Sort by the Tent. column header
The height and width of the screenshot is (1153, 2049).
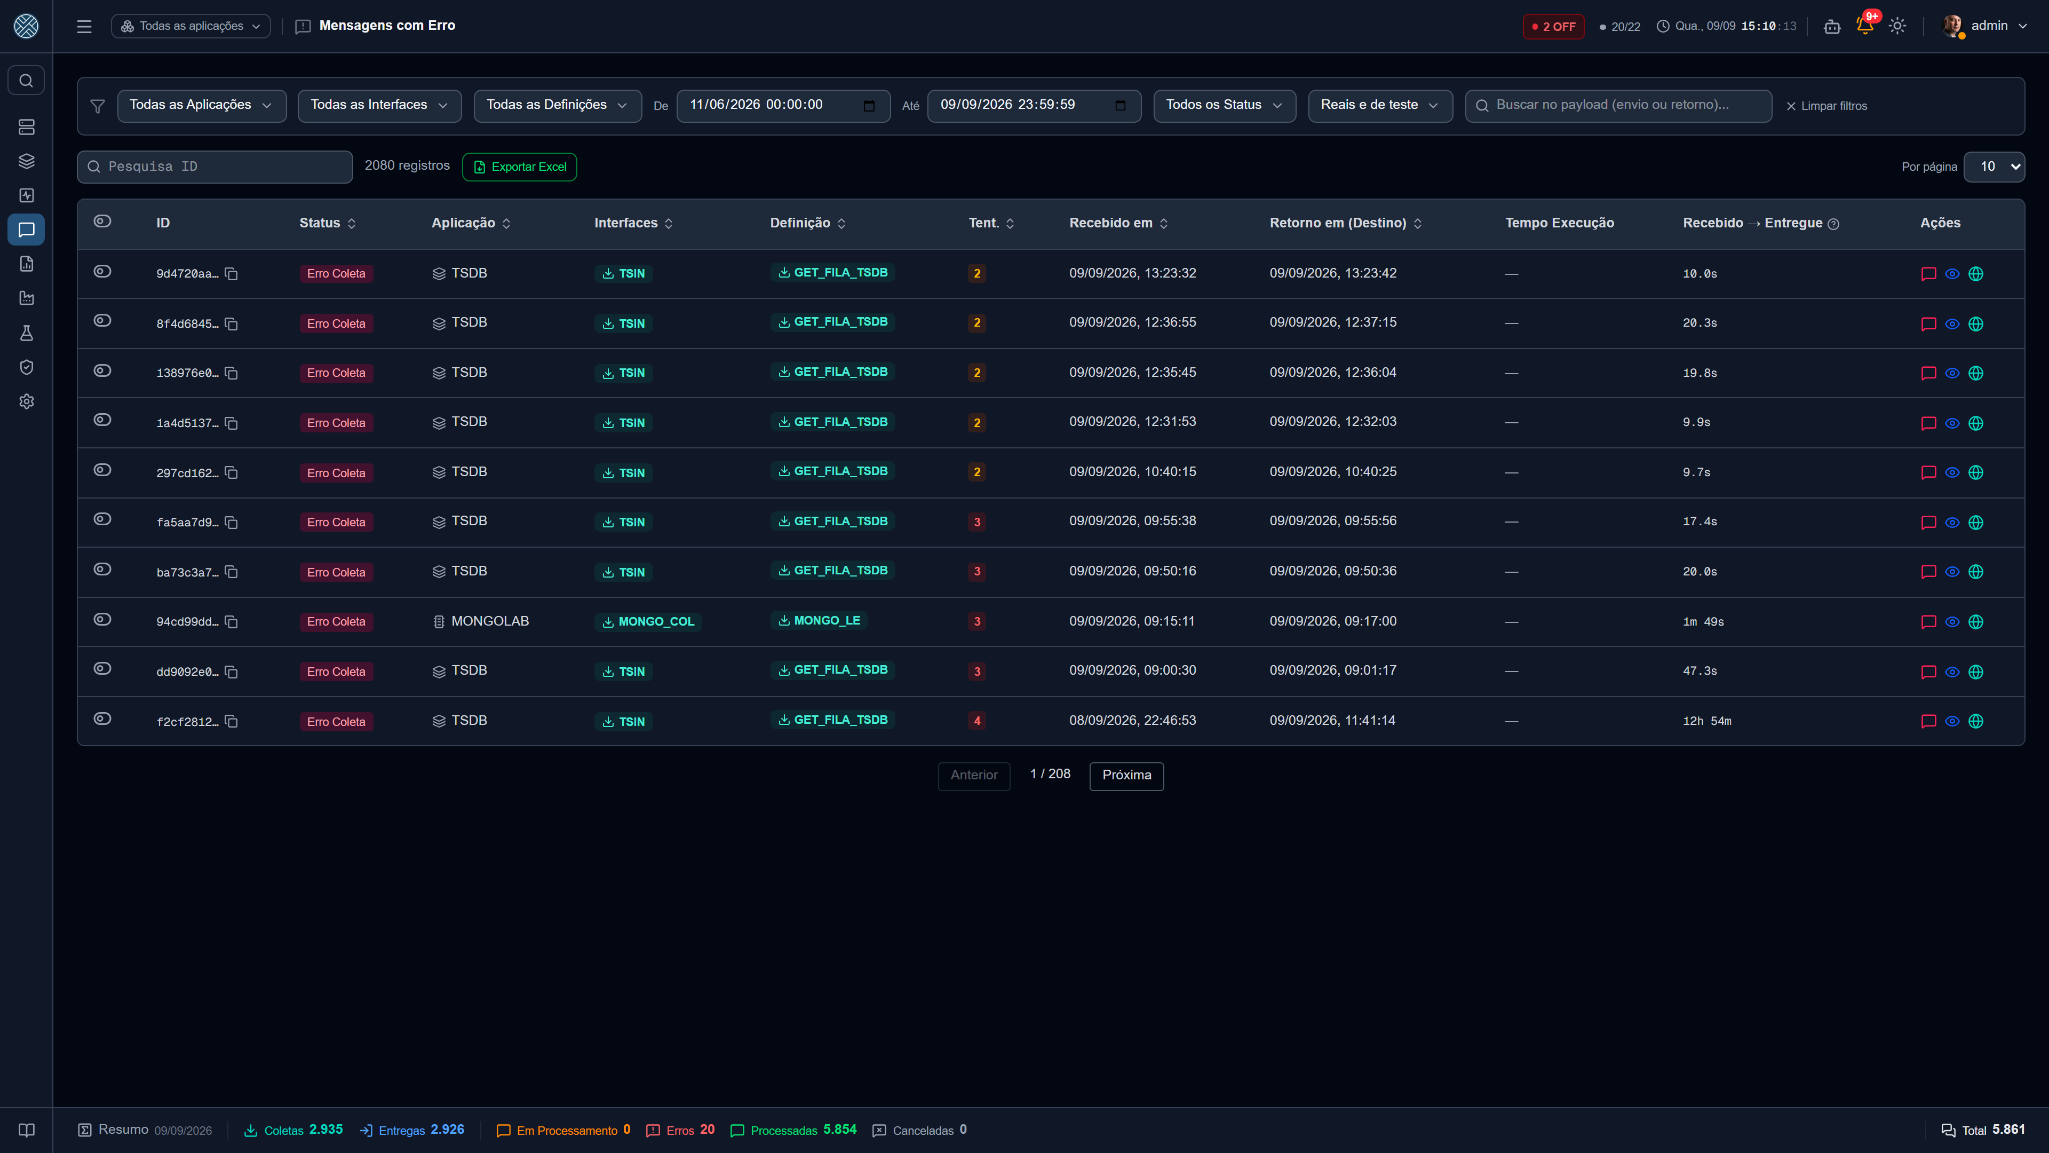(991, 224)
